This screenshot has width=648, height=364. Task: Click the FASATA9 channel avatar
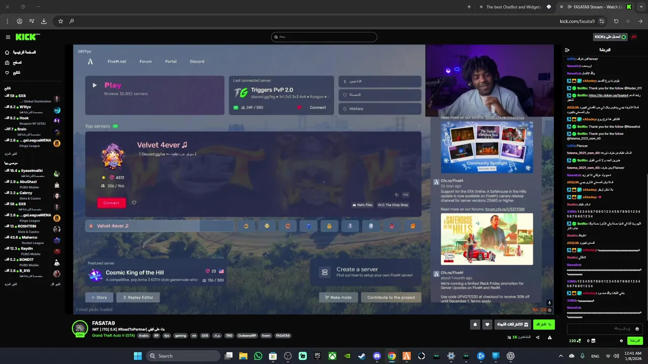79,329
